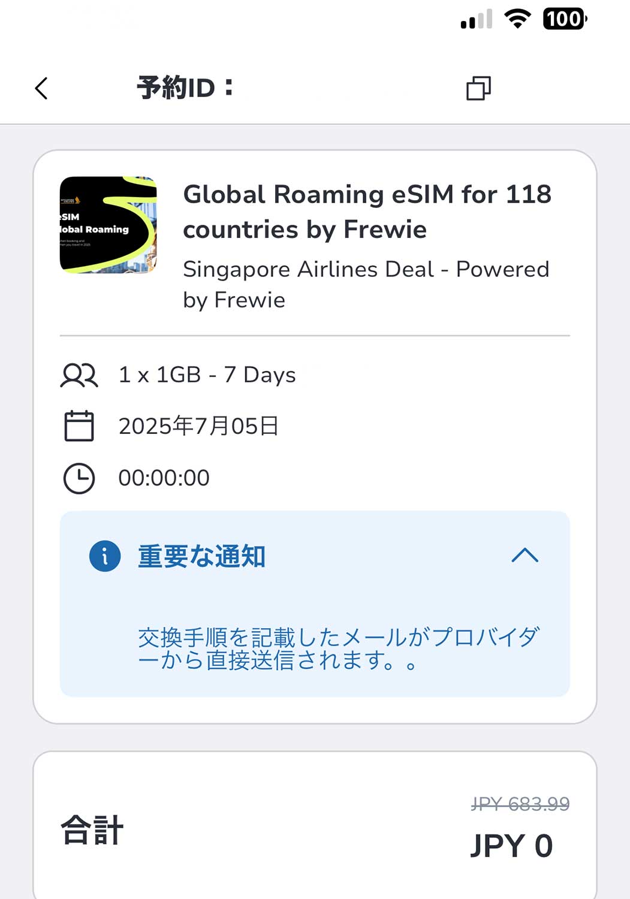Open the eSIM product thumbnail image
This screenshot has width=630, height=899.
[108, 225]
